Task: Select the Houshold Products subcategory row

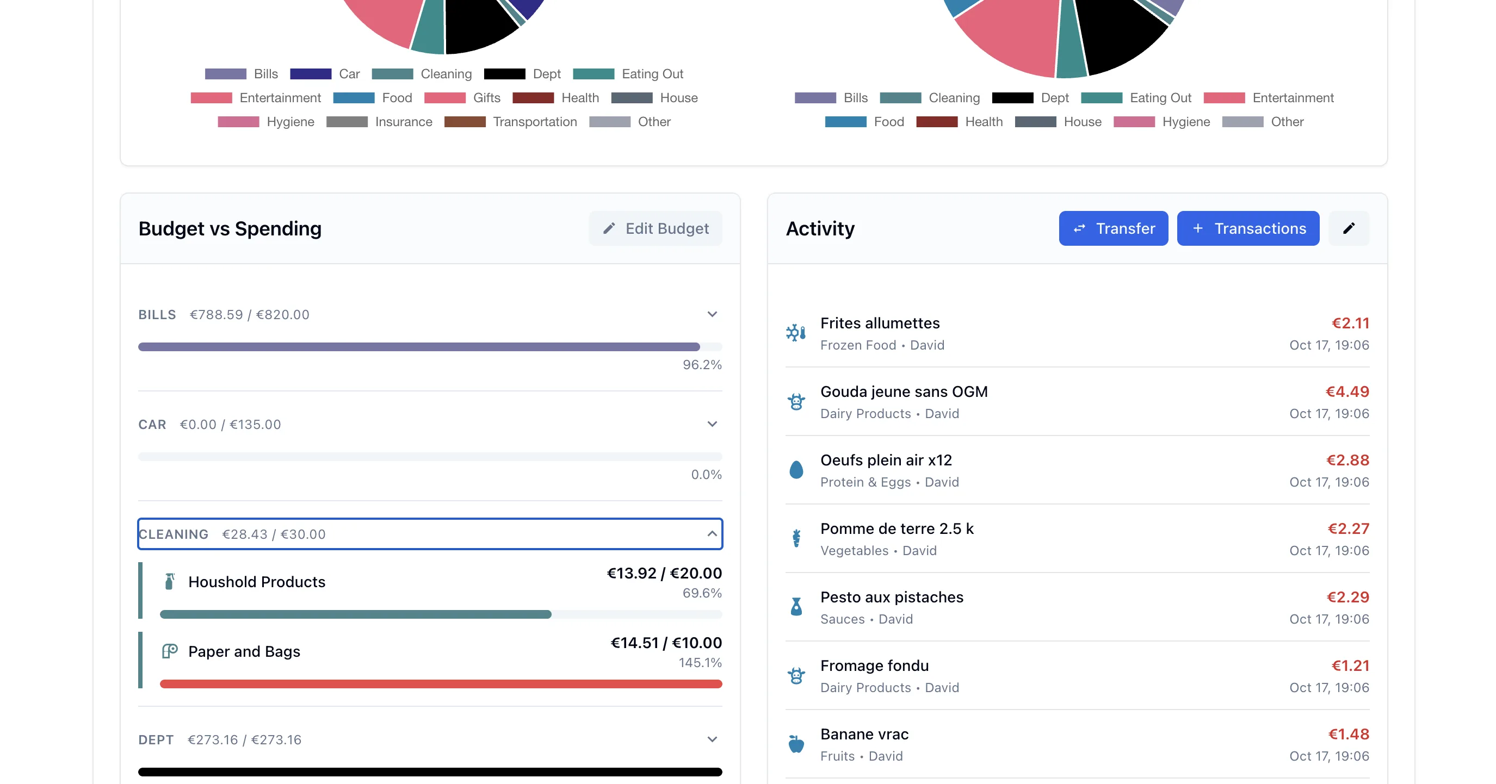Action: click(x=430, y=590)
